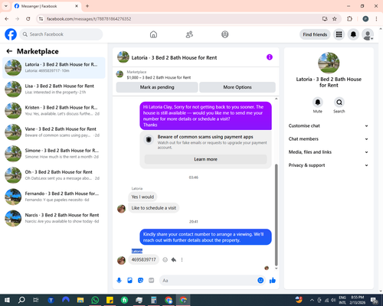Image resolution: width=383 pixels, height=306 pixels.
Task: Click the Find friends button
Action: tap(315, 34)
